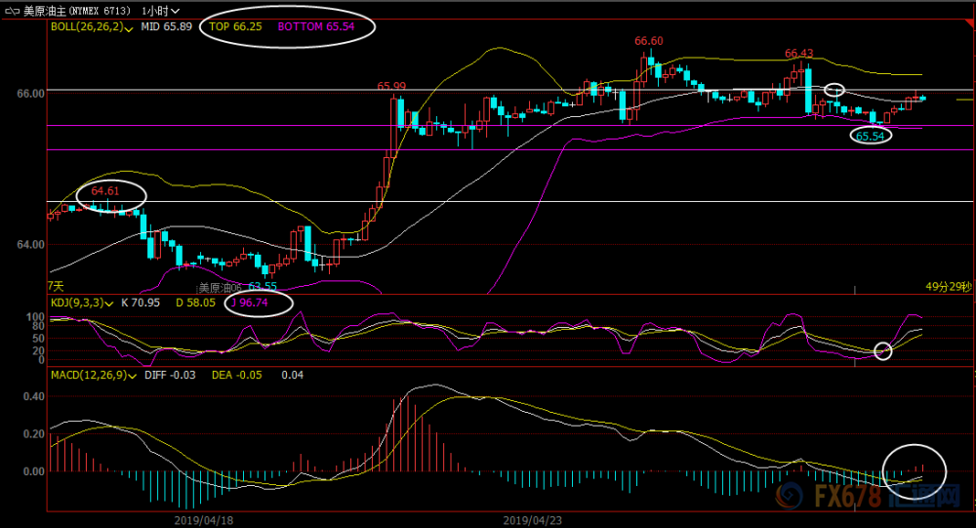Viewport: 976px width, 528px height.
Task: Click the TOP 66.25 Bollinger label
Action: [235, 26]
